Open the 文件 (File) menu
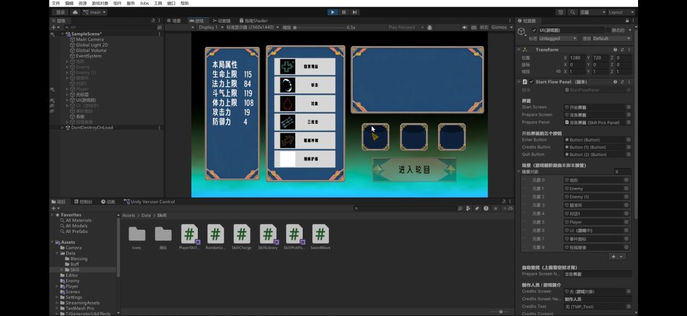Screen dimensions: 687x316 click(x=55, y=3)
